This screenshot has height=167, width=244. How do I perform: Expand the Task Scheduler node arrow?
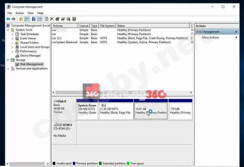(13, 34)
